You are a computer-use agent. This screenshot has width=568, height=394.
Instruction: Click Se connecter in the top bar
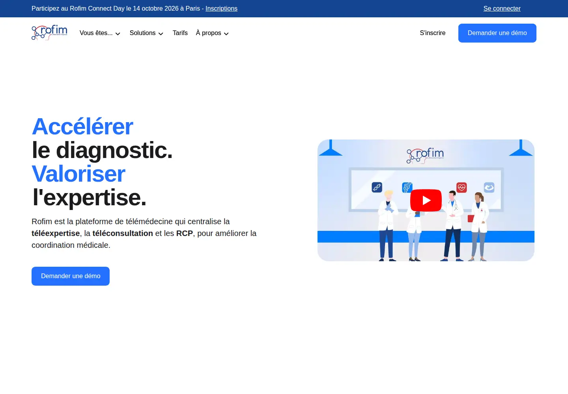click(x=502, y=9)
